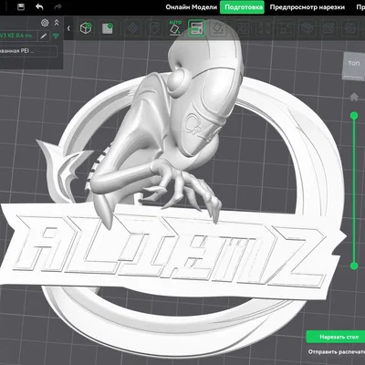Open the V3 KE 0.4 printer preset dropdown
Viewport: 365px width, 365px height.
pyautogui.click(x=18, y=36)
